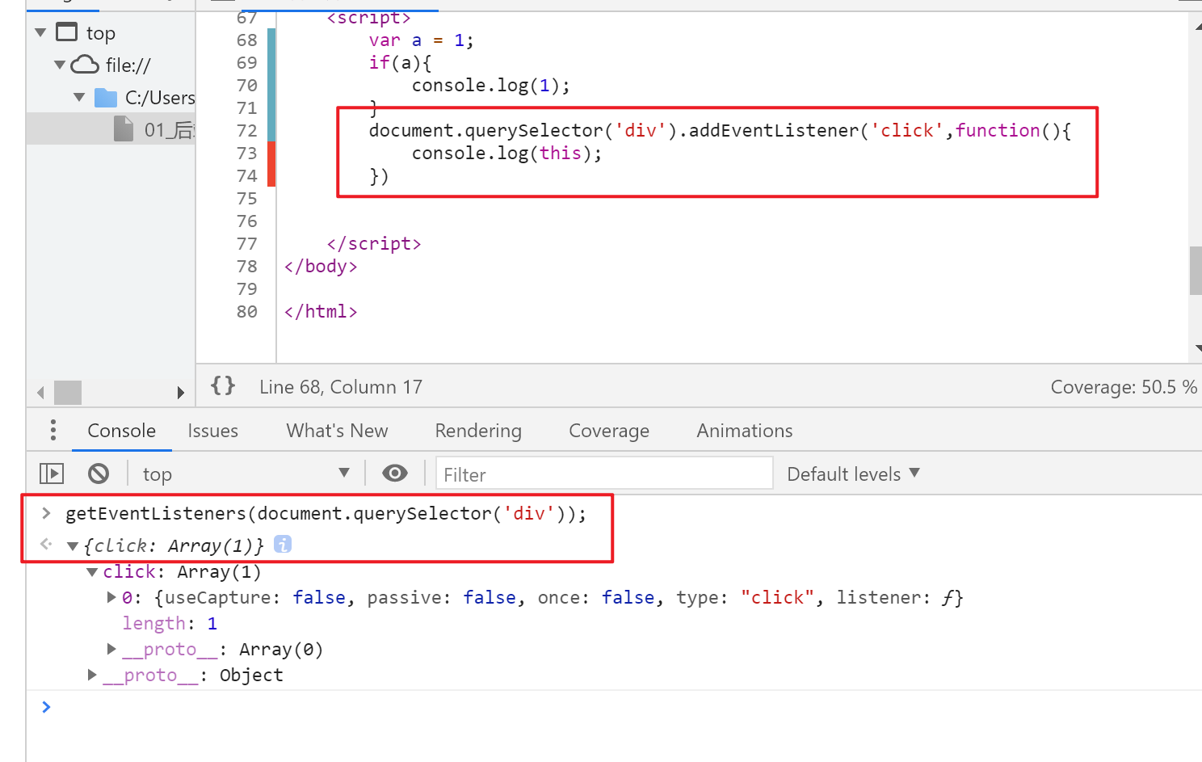Click the navigator scrollbar right arrow
The height and width of the screenshot is (762, 1202).
coord(181,393)
